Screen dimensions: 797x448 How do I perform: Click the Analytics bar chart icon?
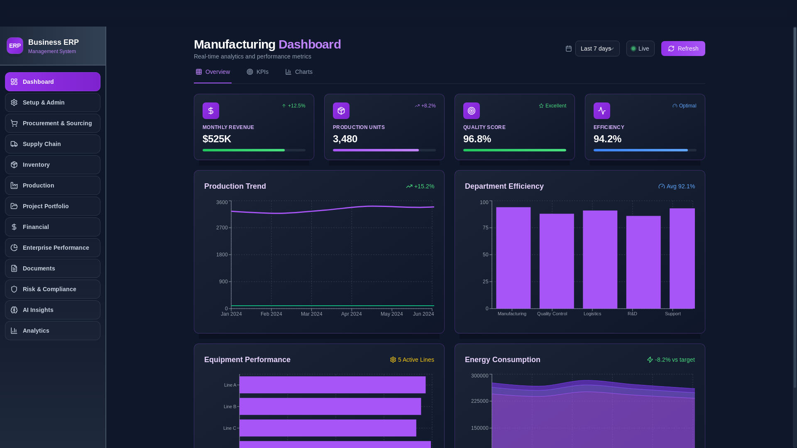click(14, 331)
